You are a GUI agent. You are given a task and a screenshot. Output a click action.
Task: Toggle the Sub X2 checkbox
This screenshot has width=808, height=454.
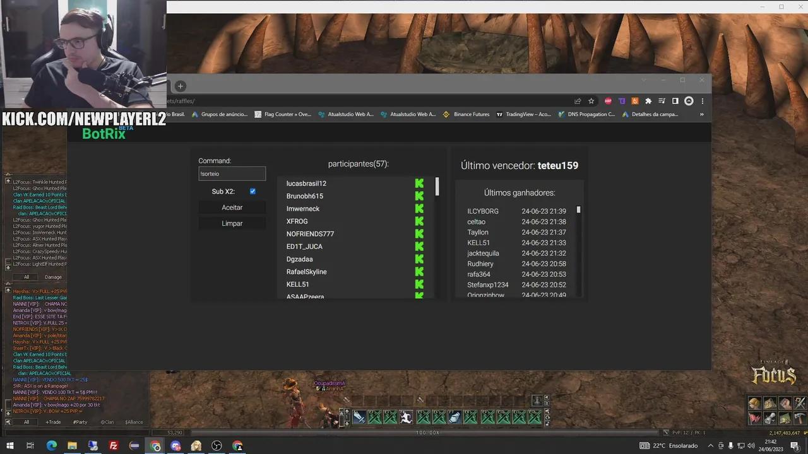[252, 191]
